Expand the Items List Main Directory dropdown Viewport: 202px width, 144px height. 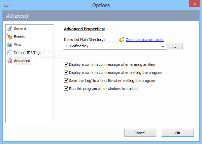[163, 46]
